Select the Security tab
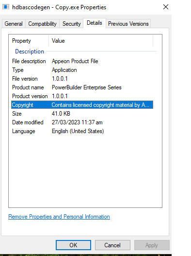 (x=72, y=24)
